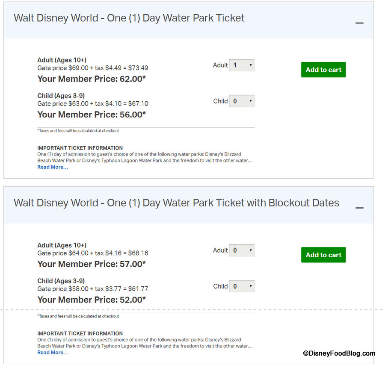Add the standard One Day ticket to cart

pos(323,70)
